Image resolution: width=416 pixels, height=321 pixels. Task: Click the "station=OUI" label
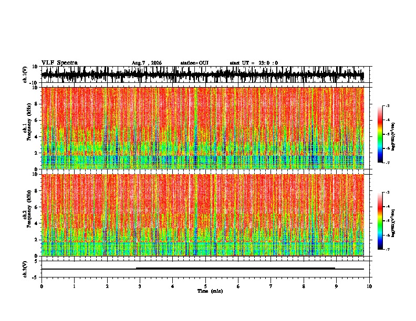pos(194,63)
